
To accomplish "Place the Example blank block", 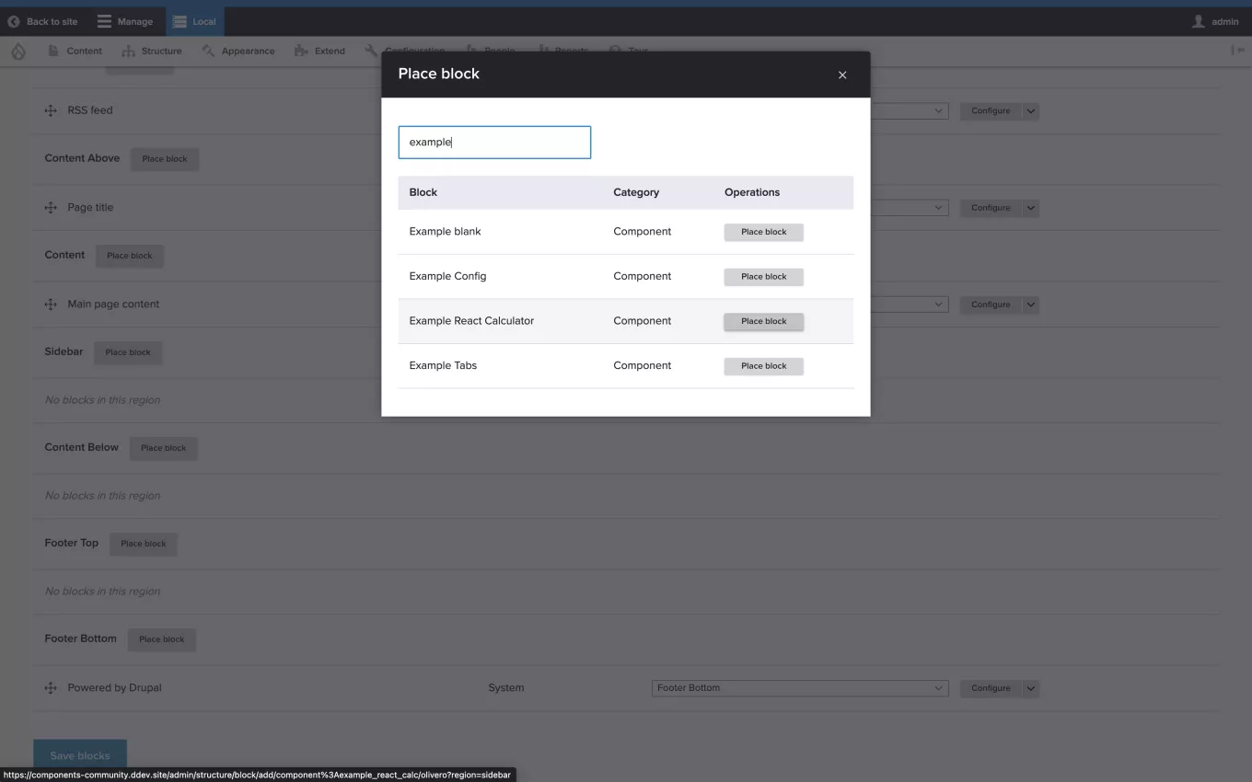I will pyautogui.click(x=763, y=232).
